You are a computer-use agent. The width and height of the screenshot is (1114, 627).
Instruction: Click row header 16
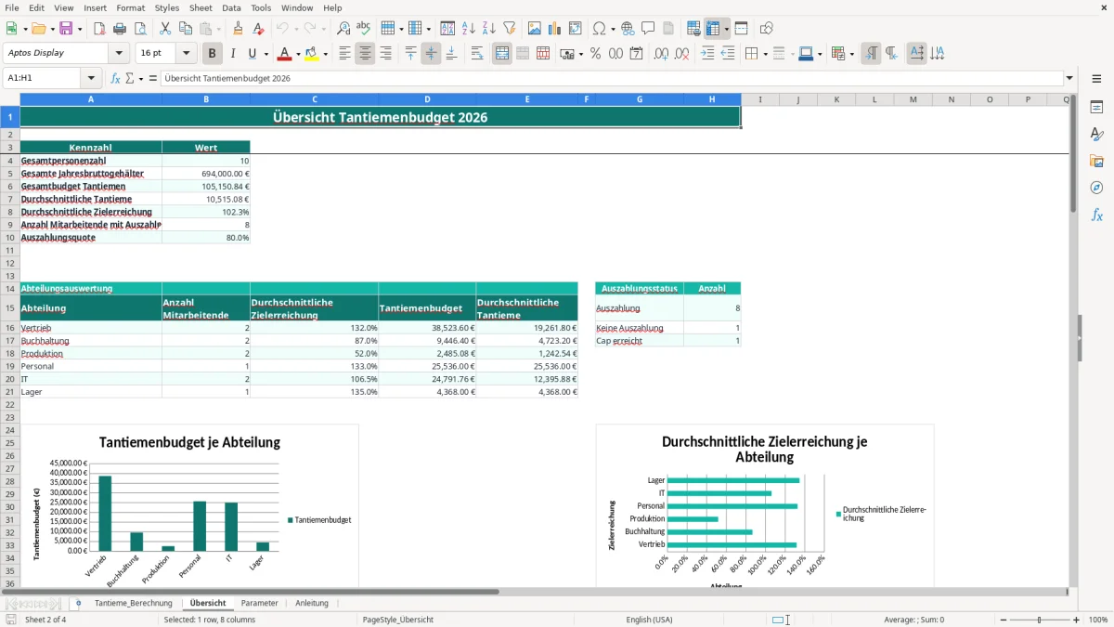(x=10, y=328)
